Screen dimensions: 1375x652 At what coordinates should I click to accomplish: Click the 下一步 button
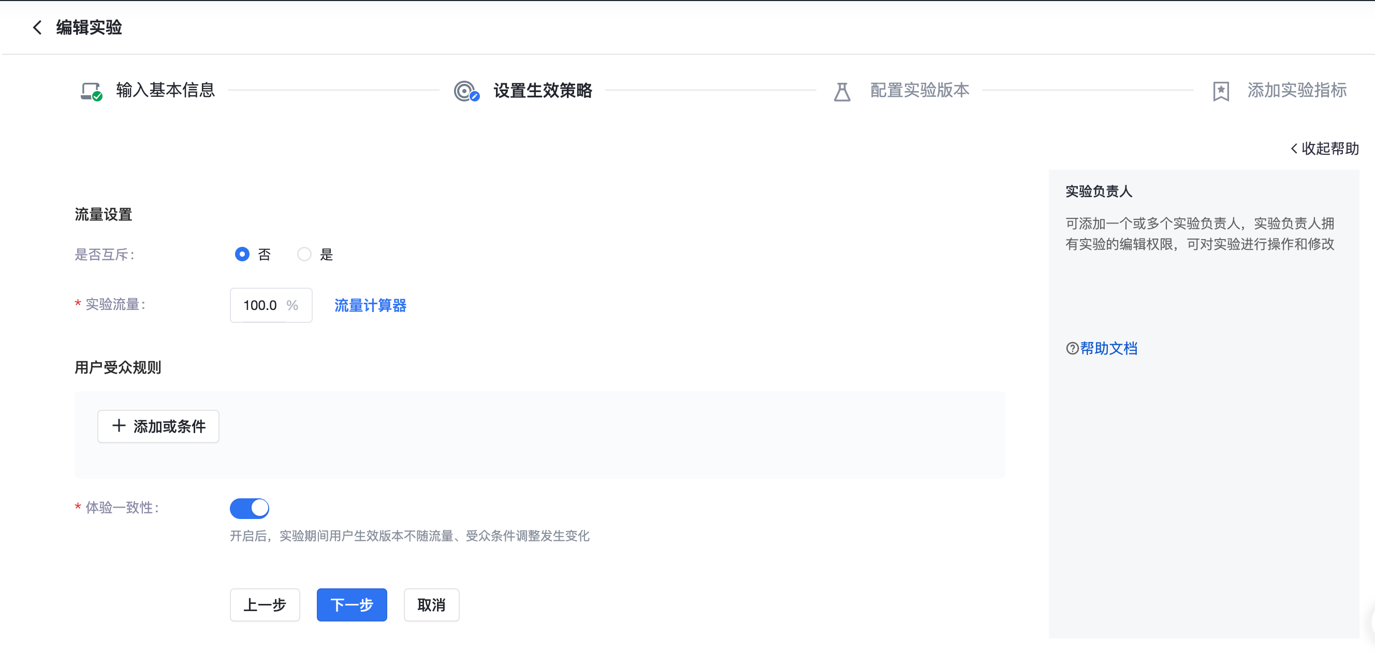(351, 604)
